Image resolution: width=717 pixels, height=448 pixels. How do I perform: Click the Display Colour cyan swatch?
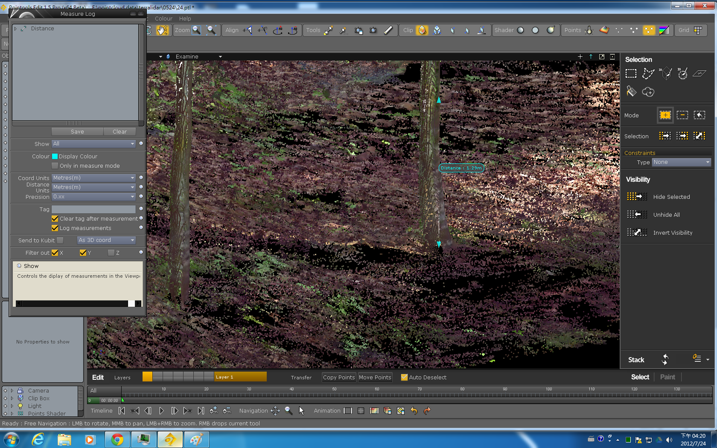(x=55, y=156)
